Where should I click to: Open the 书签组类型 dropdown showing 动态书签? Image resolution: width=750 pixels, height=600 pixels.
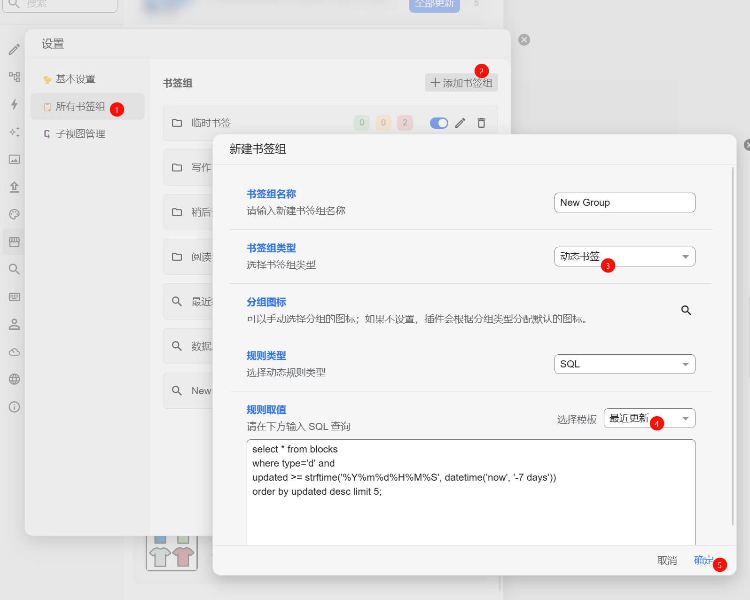(x=624, y=257)
